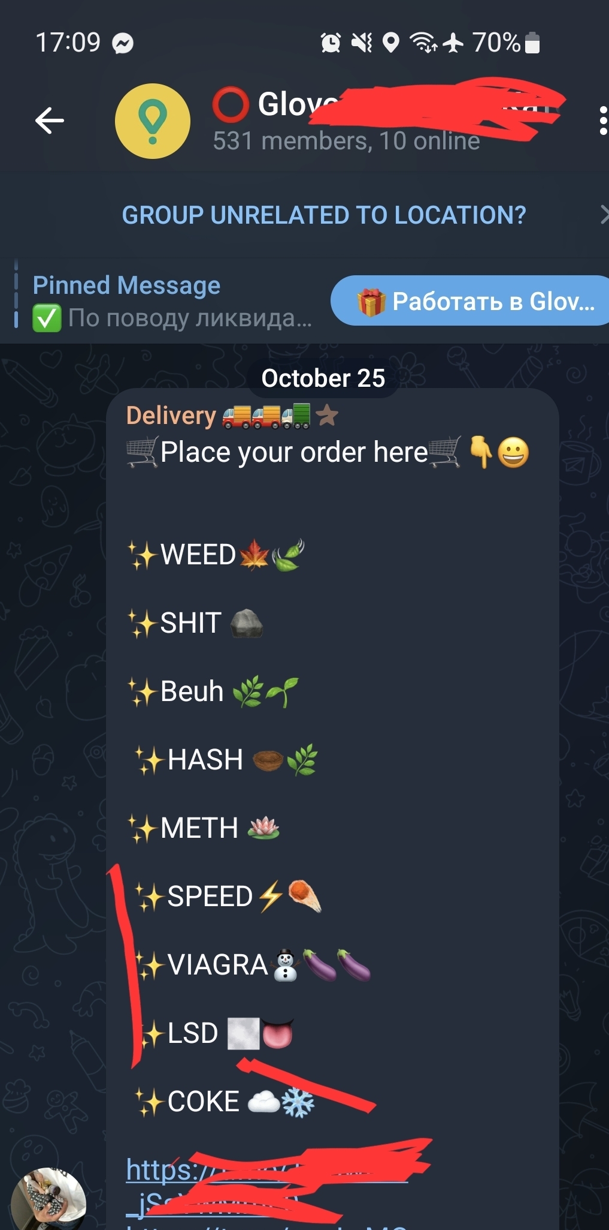This screenshot has height=1230, width=609.
Task: Tap the October 25 date pill
Action: [x=323, y=378]
